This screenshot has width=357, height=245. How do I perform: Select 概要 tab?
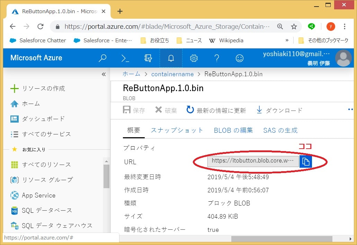click(134, 130)
